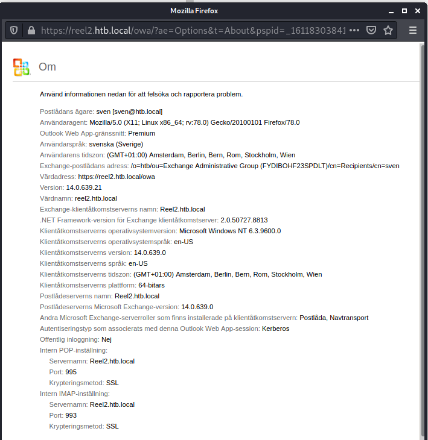Viewport: 428px width, 440px height.
Task: Click the Kerberos authentication type value
Action: (x=275, y=328)
